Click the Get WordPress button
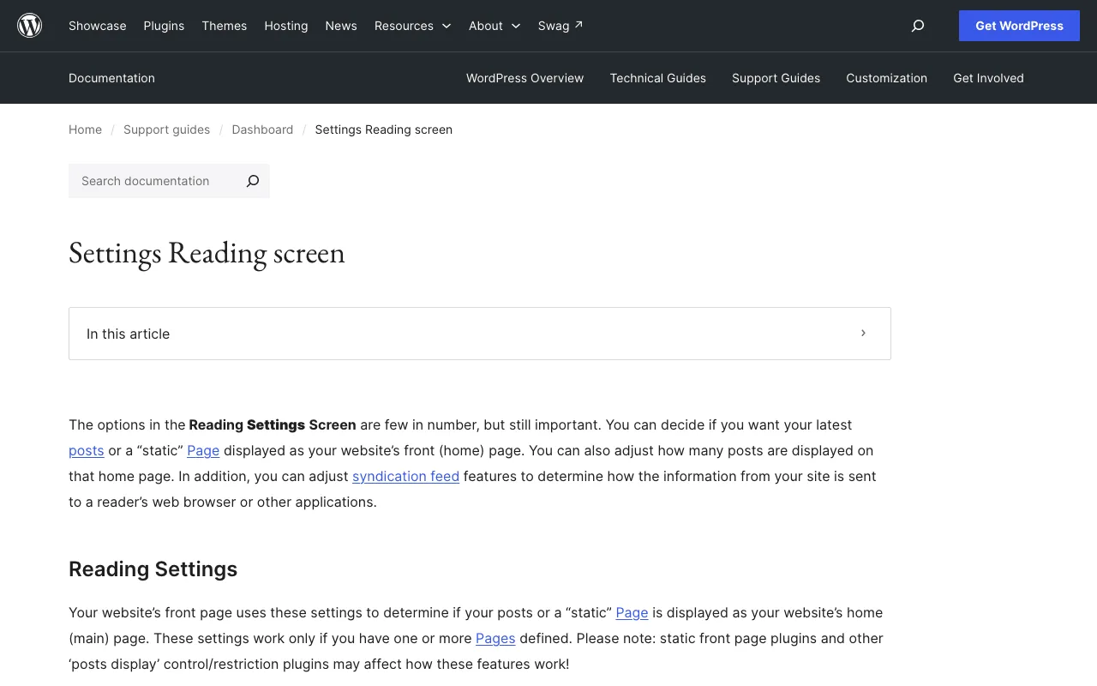Image resolution: width=1097 pixels, height=686 pixels. (1019, 26)
